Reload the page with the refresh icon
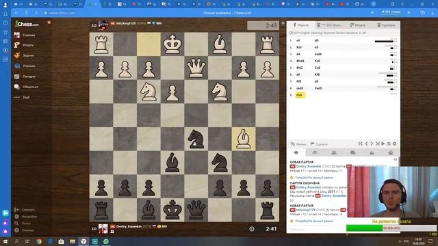438x246 pixels. (x=36, y=13)
